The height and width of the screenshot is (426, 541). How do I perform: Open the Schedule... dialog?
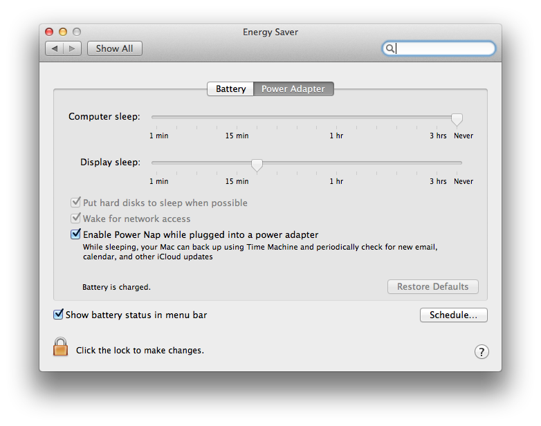(453, 315)
